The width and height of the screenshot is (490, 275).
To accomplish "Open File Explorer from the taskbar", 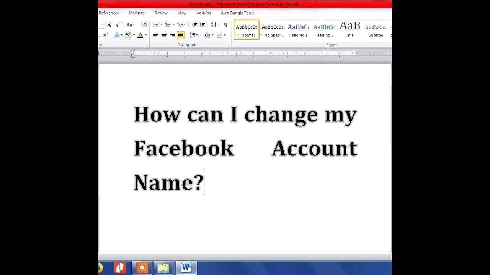I will click(x=163, y=268).
